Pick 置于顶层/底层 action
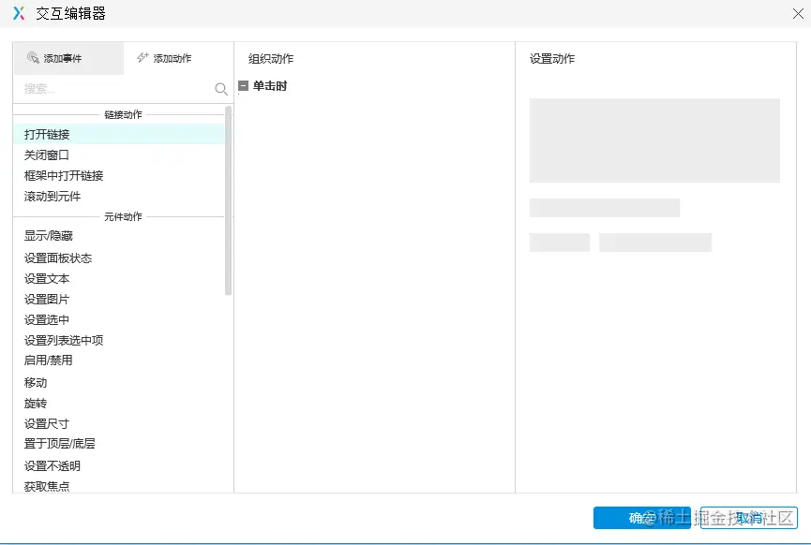Screen dimensions: 811x545 point(119,444)
